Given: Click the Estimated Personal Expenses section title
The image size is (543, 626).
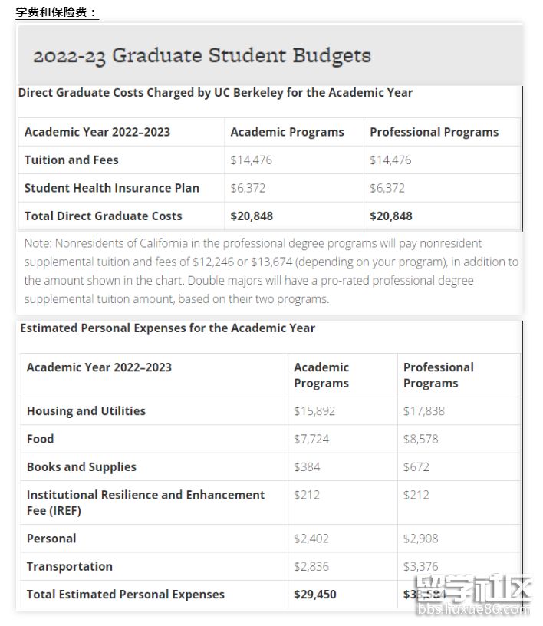Looking at the screenshot, I should pyautogui.click(x=167, y=328).
